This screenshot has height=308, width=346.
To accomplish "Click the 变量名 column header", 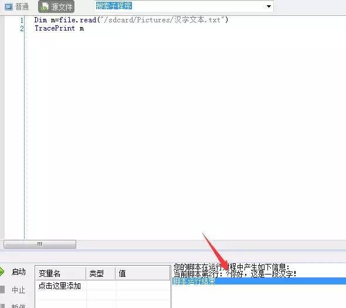I will [60, 273].
